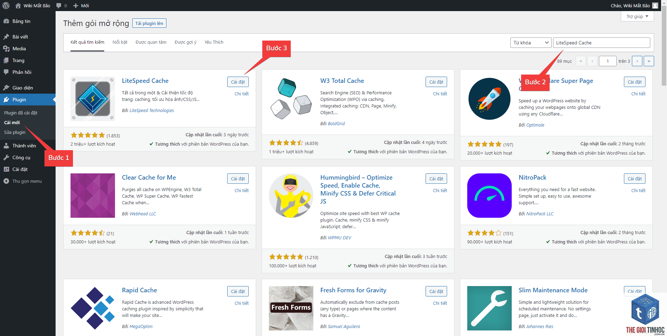The width and height of the screenshot is (667, 336).
Task: Open LiteSpeed Technologies author link
Action: pyautogui.click(x=151, y=110)
